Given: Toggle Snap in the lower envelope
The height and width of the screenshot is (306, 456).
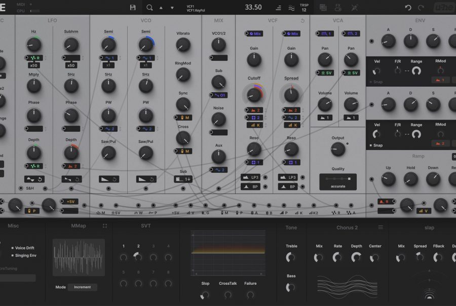Looking at the screenshot, I should 371,145.
